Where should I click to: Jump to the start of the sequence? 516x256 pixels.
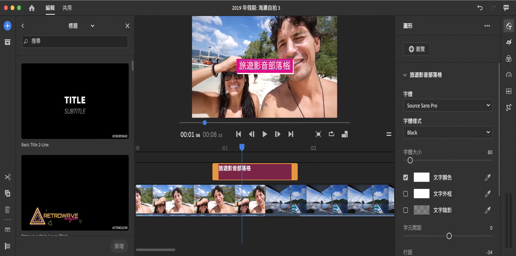(x=238, y=134)
